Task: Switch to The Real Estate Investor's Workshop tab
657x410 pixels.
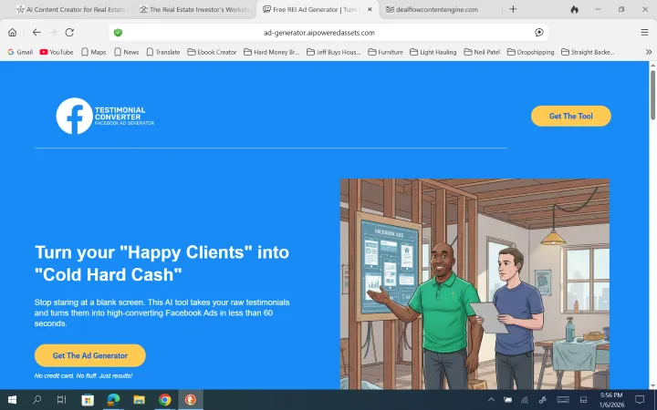Action: pyautogui.click(x=195, y=9)
